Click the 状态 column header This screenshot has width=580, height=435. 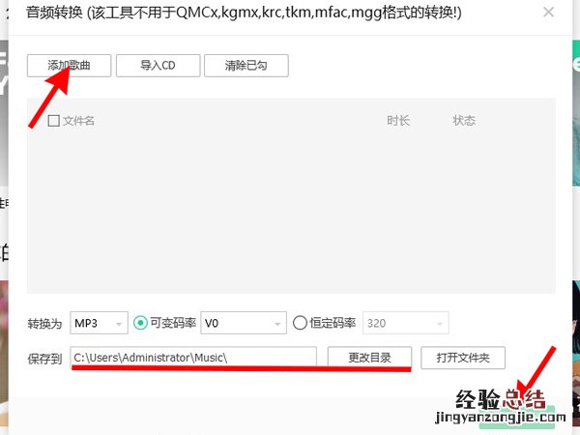pos(464,121)
